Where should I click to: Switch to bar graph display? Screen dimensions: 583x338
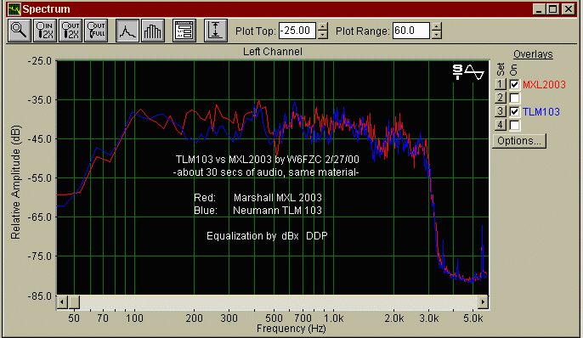(x=153, y=31)
